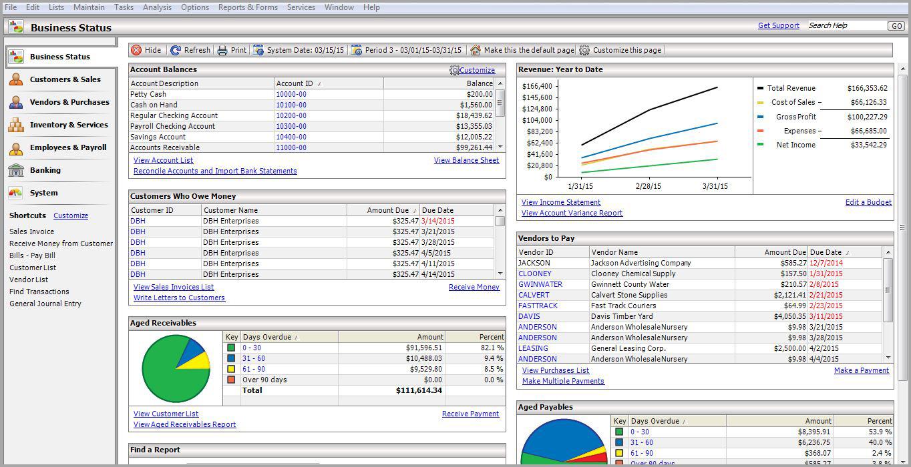Click the 'Customize this page' gear icon
This screenshot has width=911, height=467.
point(584,50)
